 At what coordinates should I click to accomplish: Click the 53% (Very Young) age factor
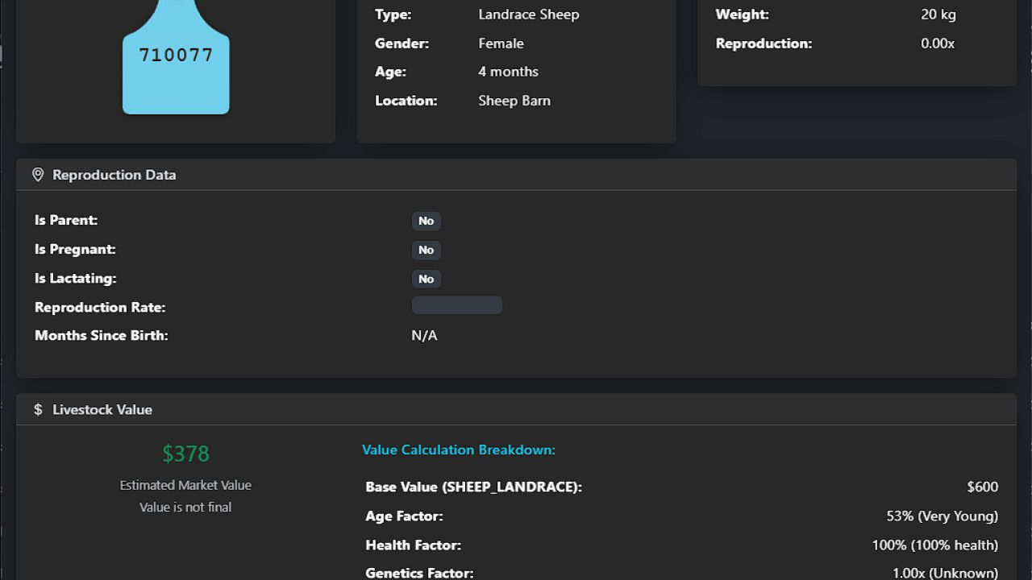pos(942,516)
